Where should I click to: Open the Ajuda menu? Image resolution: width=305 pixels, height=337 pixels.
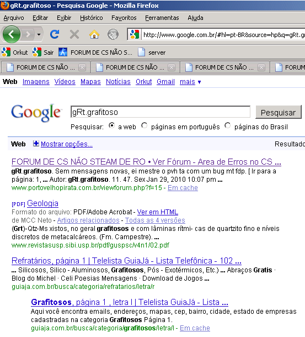pyautogui.click(x=195, y=18)
